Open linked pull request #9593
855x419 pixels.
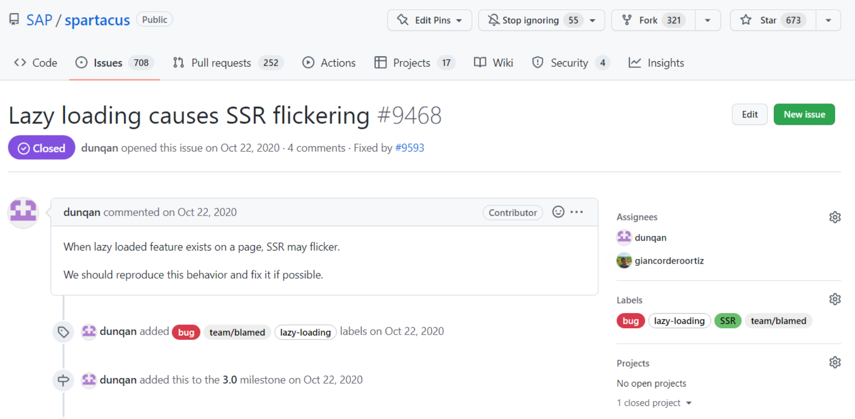[x=409, y=148]
